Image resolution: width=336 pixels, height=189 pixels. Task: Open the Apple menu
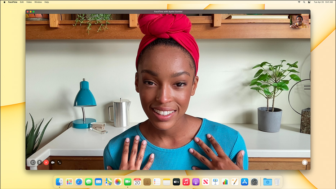[4, 2]
